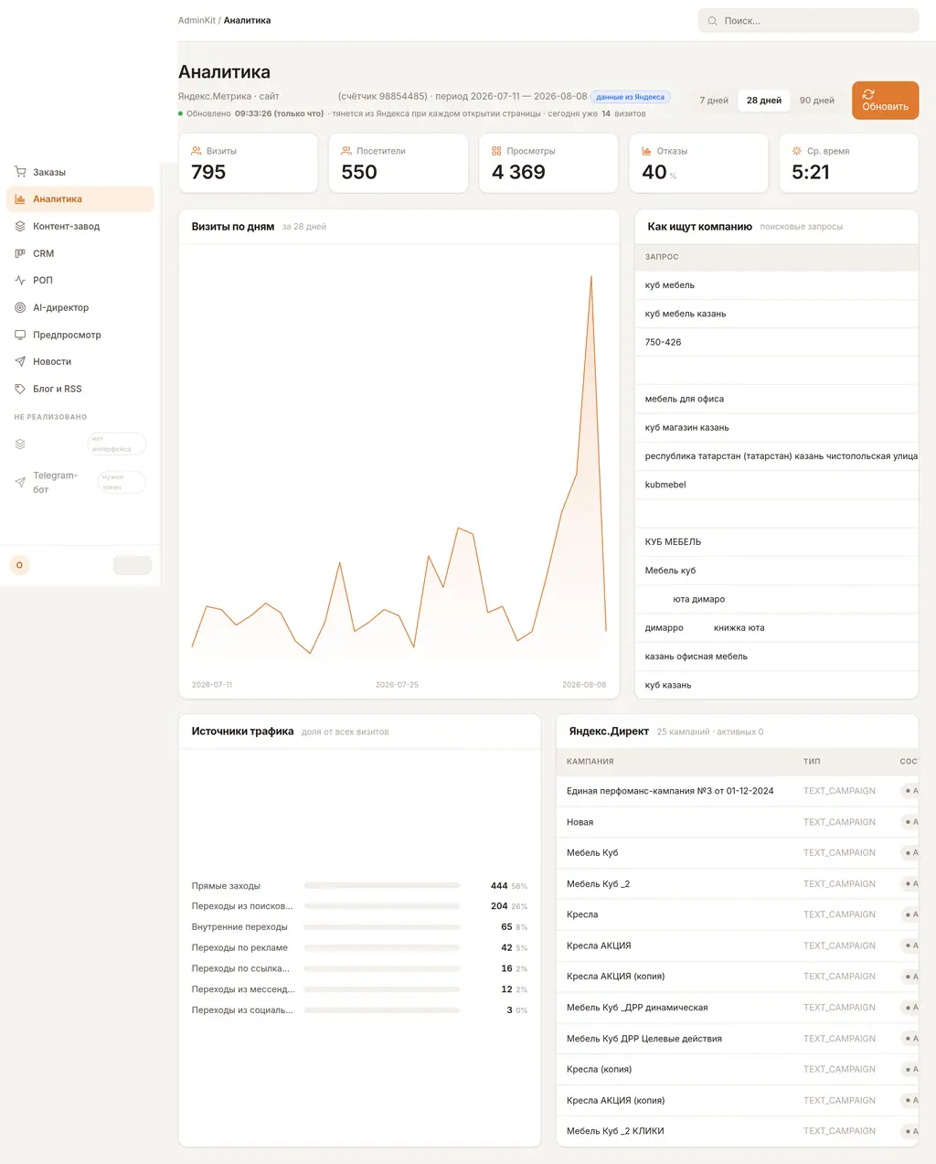Click the paper plane icon beside Новости
936x1164 pixels.
[20, 362]
